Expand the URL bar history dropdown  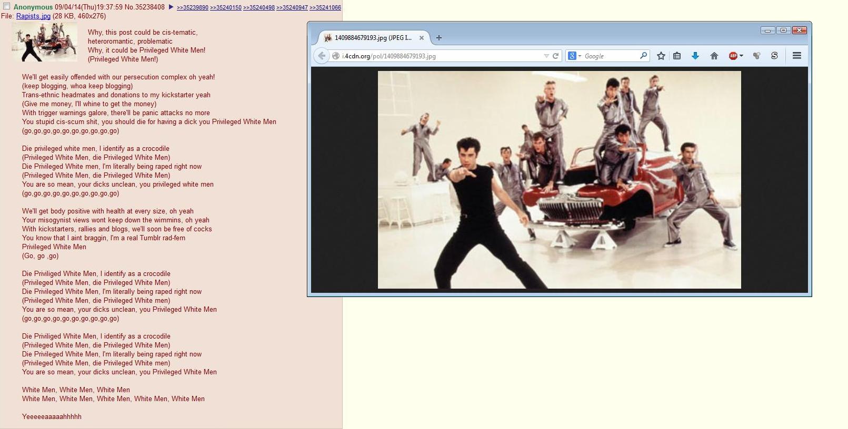[x=546, y=56]
